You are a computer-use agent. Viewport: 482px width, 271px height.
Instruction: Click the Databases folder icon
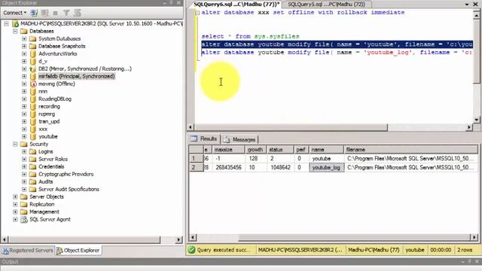point(23,31)
